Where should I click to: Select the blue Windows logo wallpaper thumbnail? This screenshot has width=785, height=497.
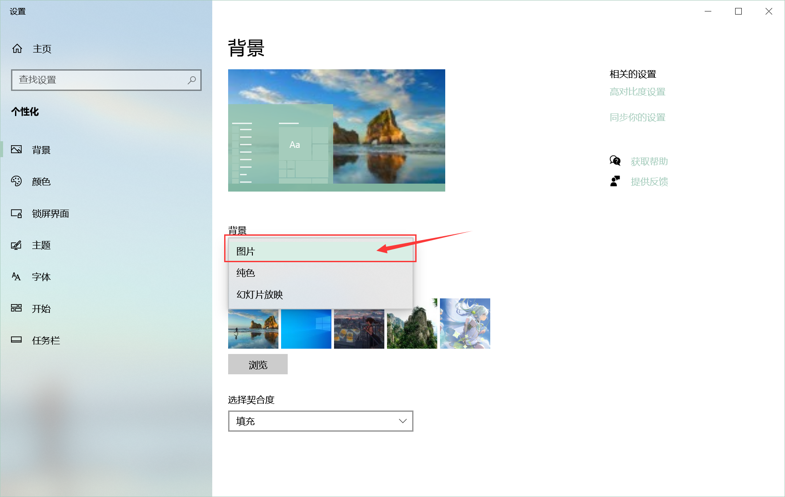(306, 329)
